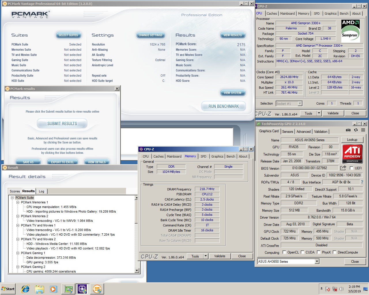Click the network tray icon
The width and height of the screenshot is (369, 295).
(335, 289)
